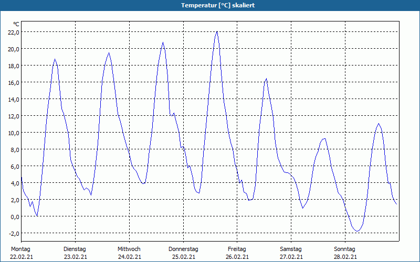Click the Dienstag day label
The width and height of the screenshot is (420, 262).
75,249
